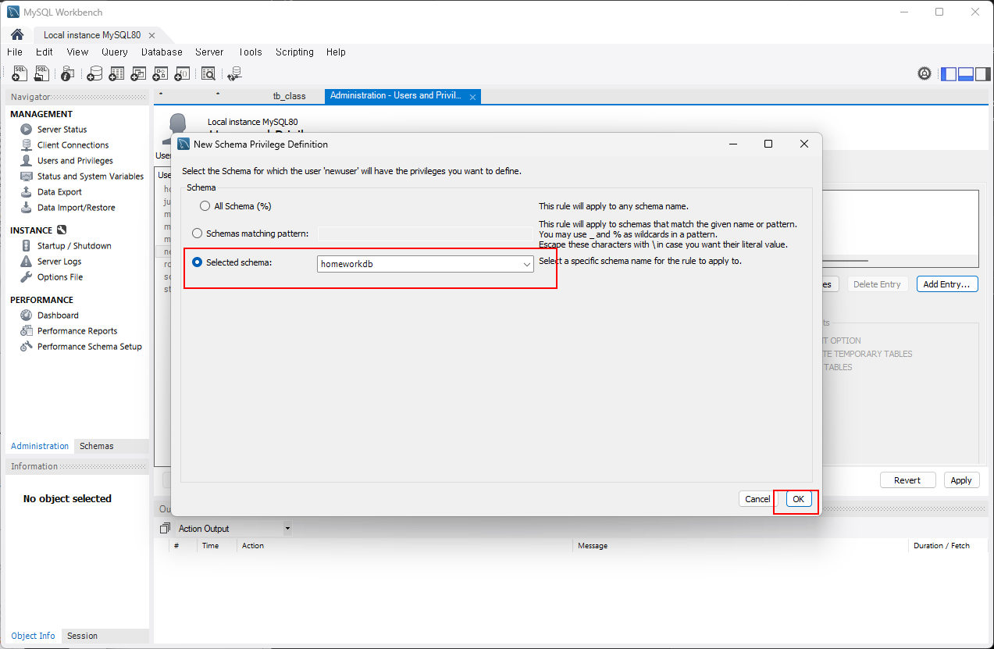Screen dimensions: 994x649
Task: Select the Object Info tab
Action: [x=34, y=636]
